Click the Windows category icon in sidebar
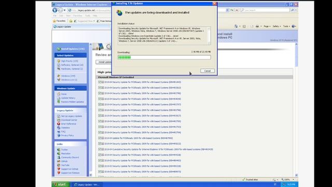332x187 pixels. pos(59,76)
